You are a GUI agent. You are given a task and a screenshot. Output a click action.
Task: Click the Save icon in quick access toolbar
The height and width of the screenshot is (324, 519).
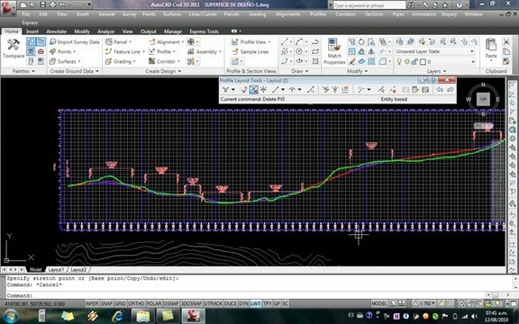[x=42, y=4]
